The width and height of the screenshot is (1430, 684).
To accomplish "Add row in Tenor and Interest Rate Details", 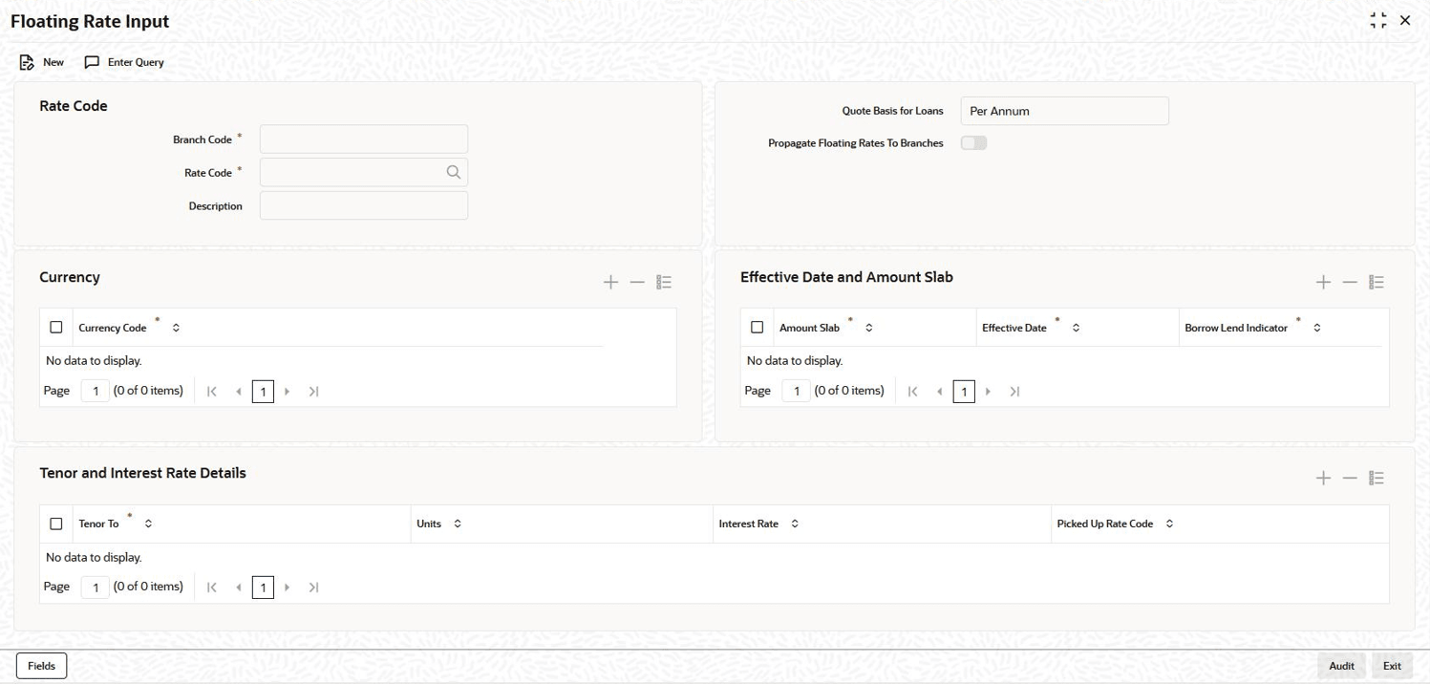I will 1323,478.
